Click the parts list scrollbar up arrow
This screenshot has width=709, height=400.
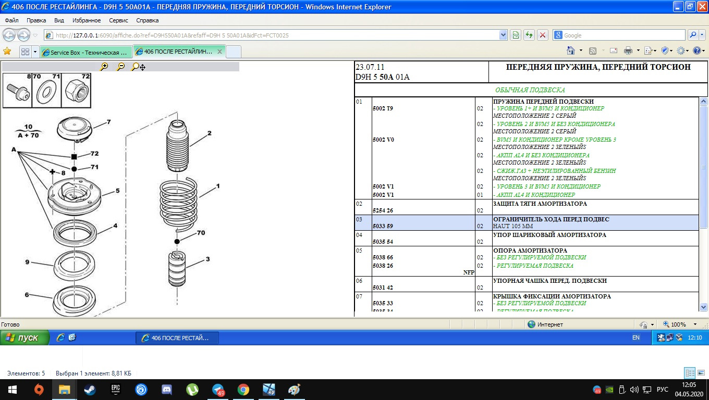pos(703,102)
